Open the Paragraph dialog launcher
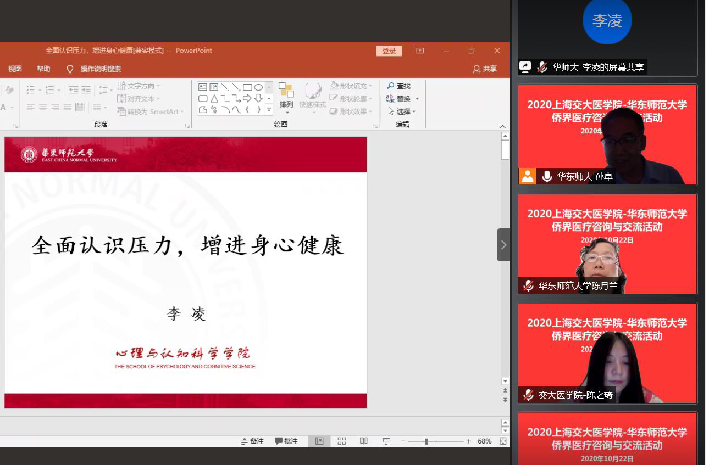Viewport: 709px width, 465px height. point(187,126)
